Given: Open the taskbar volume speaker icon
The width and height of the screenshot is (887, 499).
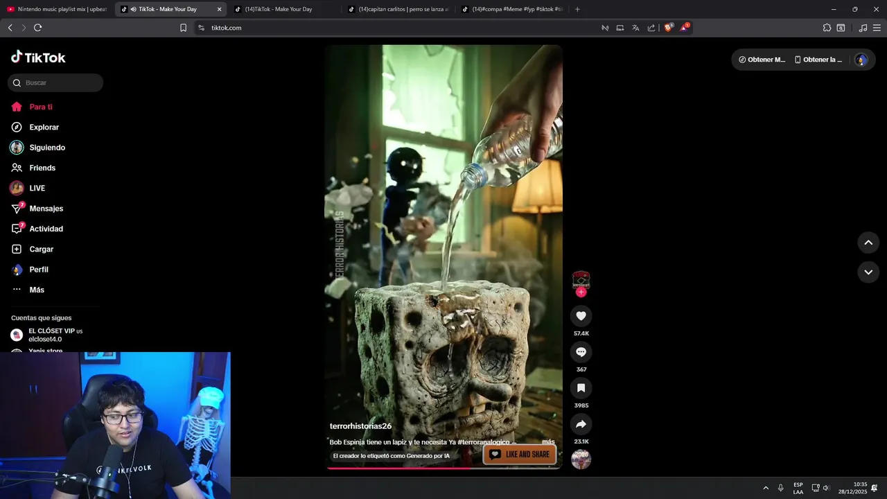Looking at the screenshot, I should tap(826, 488).
